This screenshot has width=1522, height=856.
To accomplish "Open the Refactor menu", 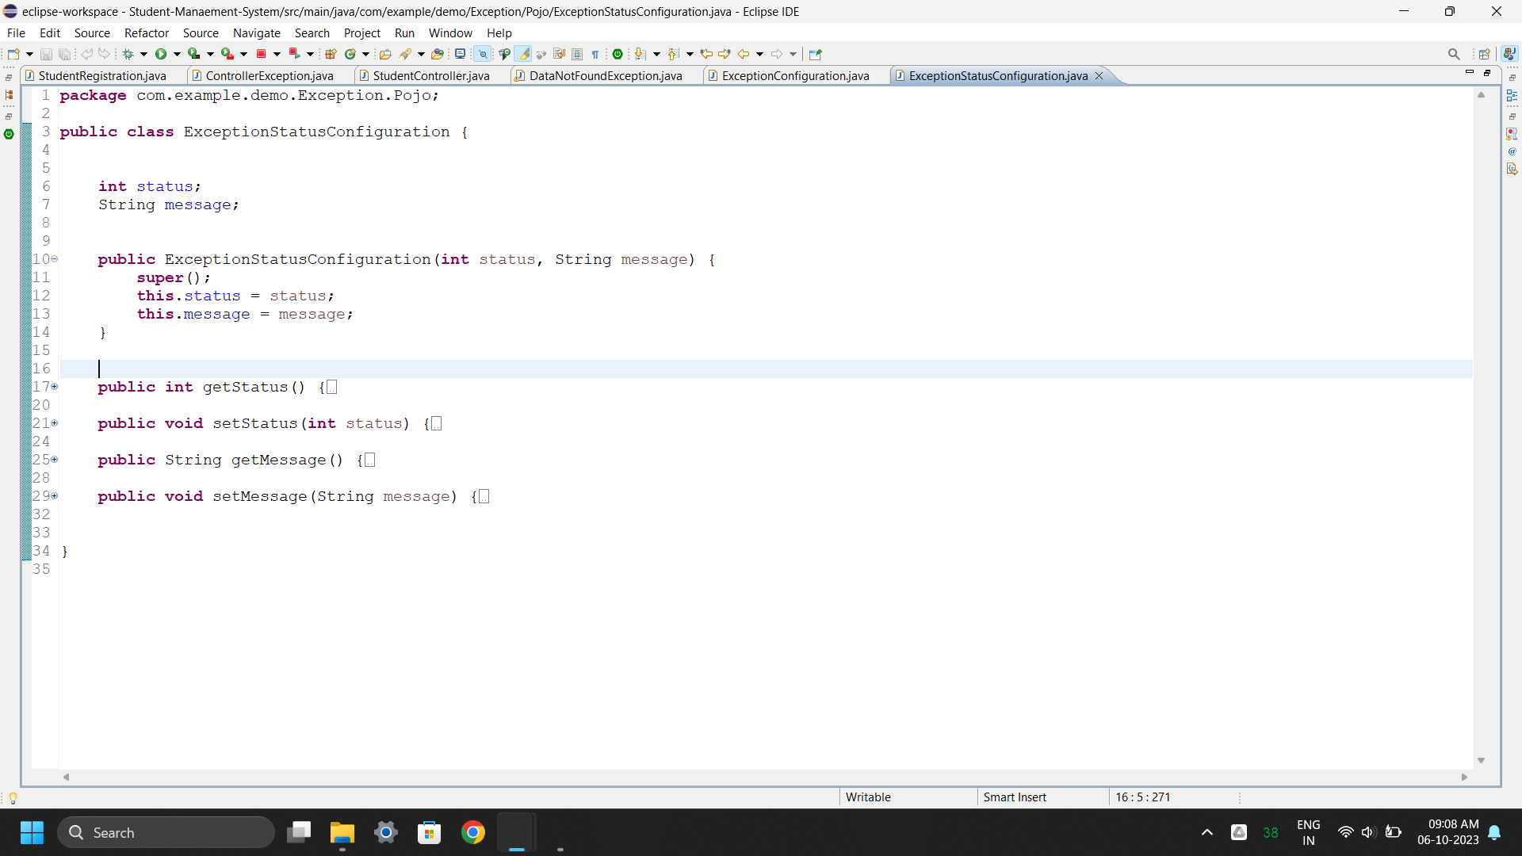I will coord(147,32).
